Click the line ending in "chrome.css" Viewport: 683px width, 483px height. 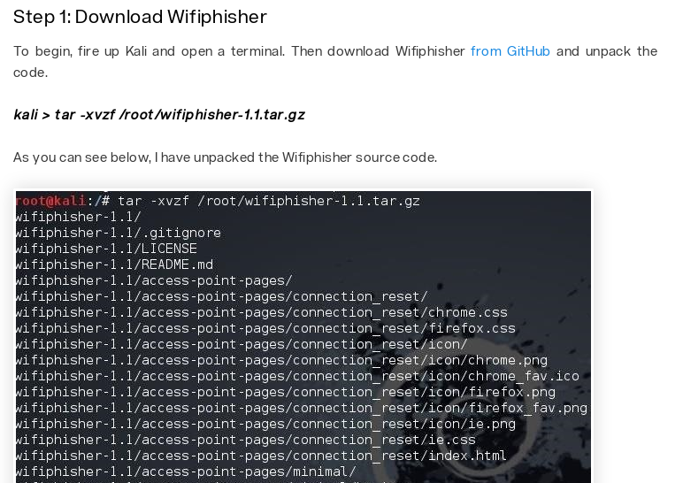(261, 312)
